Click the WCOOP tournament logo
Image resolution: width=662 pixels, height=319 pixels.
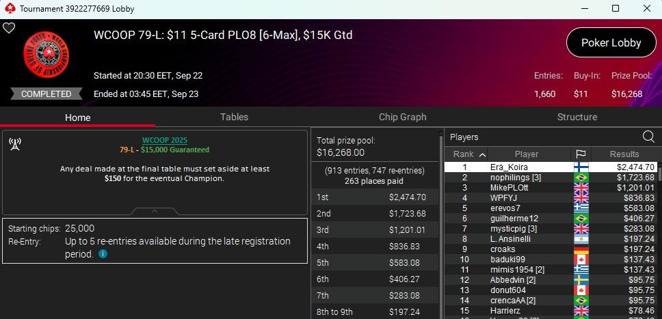47,56
